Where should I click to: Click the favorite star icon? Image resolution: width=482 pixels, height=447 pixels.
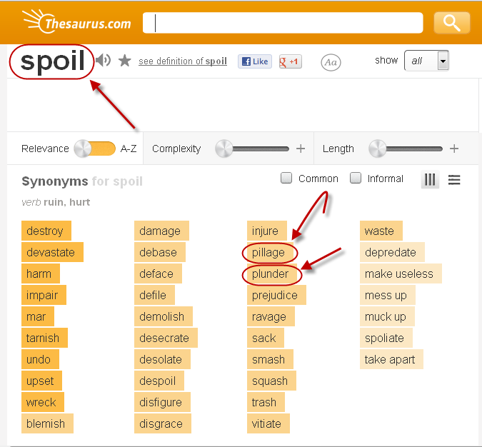click(125, 61)
